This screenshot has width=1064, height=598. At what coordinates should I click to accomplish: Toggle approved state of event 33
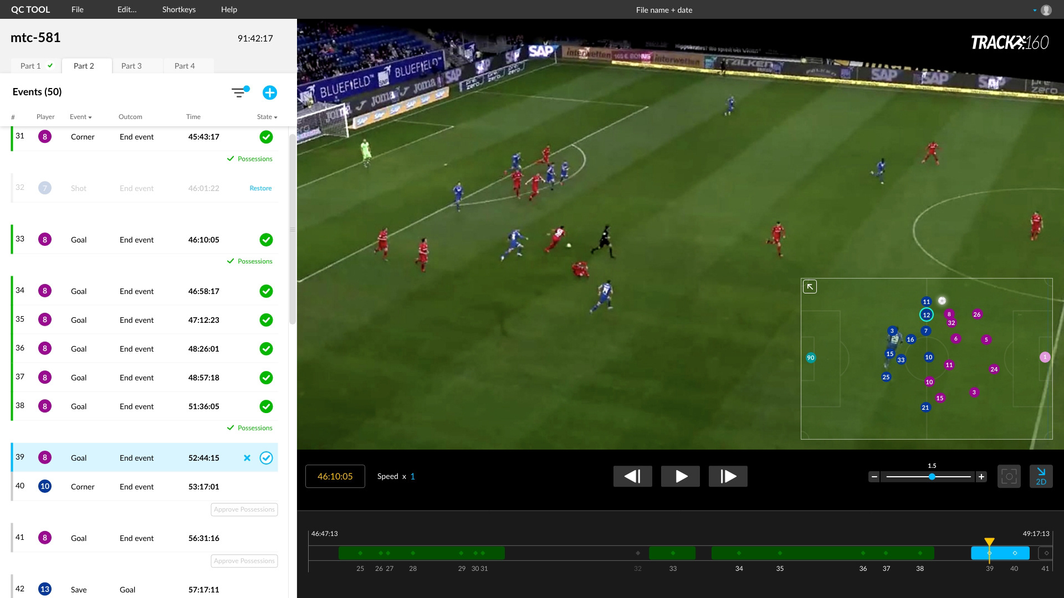[x=267, y=240]
